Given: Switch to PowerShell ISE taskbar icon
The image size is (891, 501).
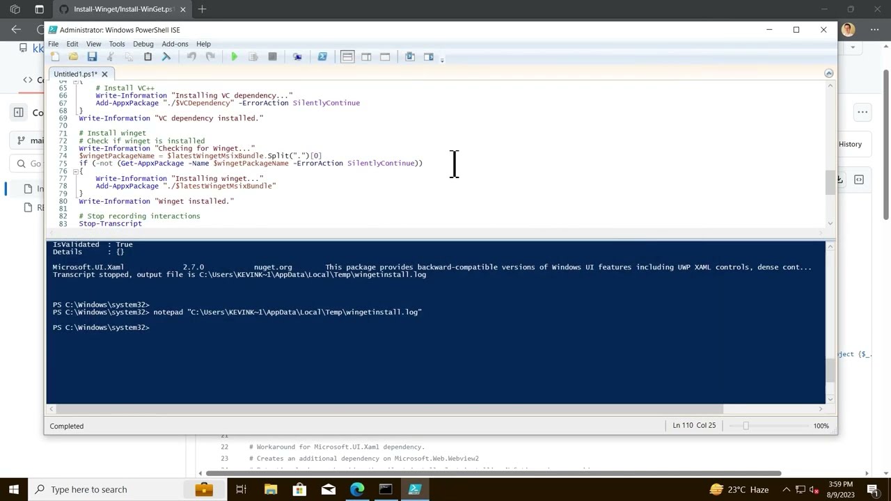Looking at the screenshot, I should click(415, 489).
